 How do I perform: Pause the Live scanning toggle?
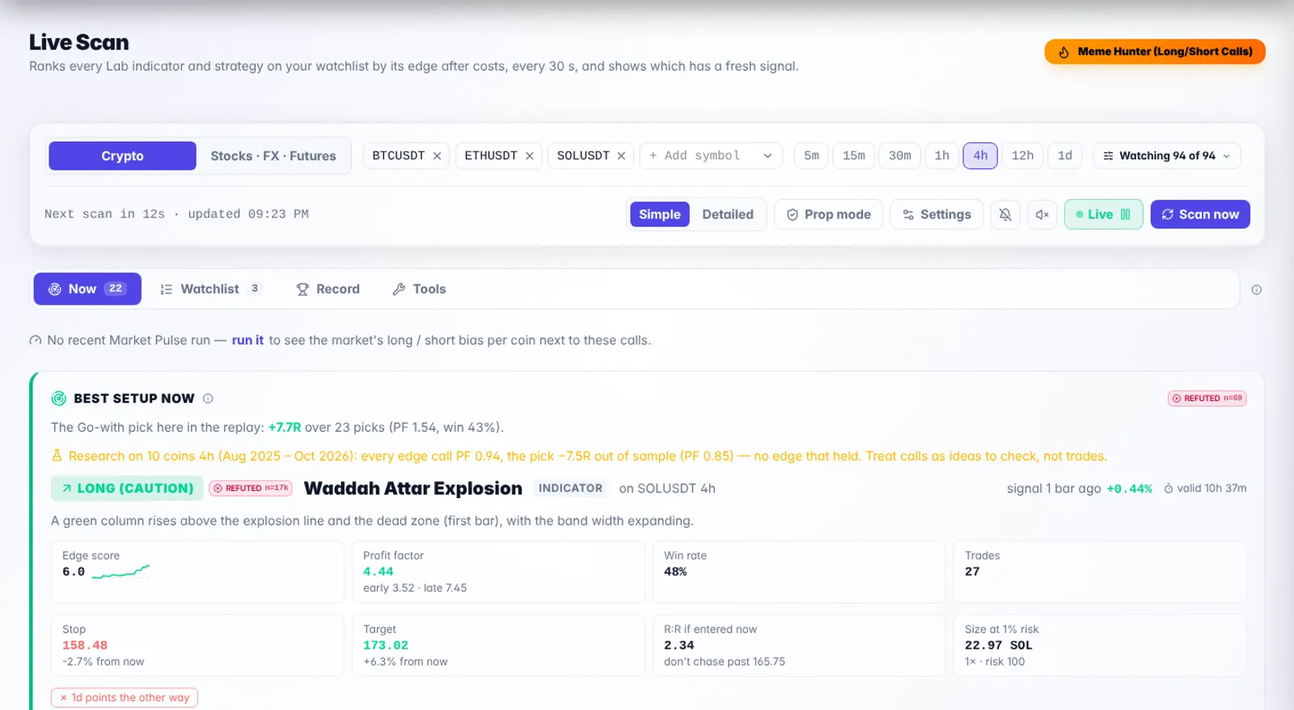[1103, 214]
